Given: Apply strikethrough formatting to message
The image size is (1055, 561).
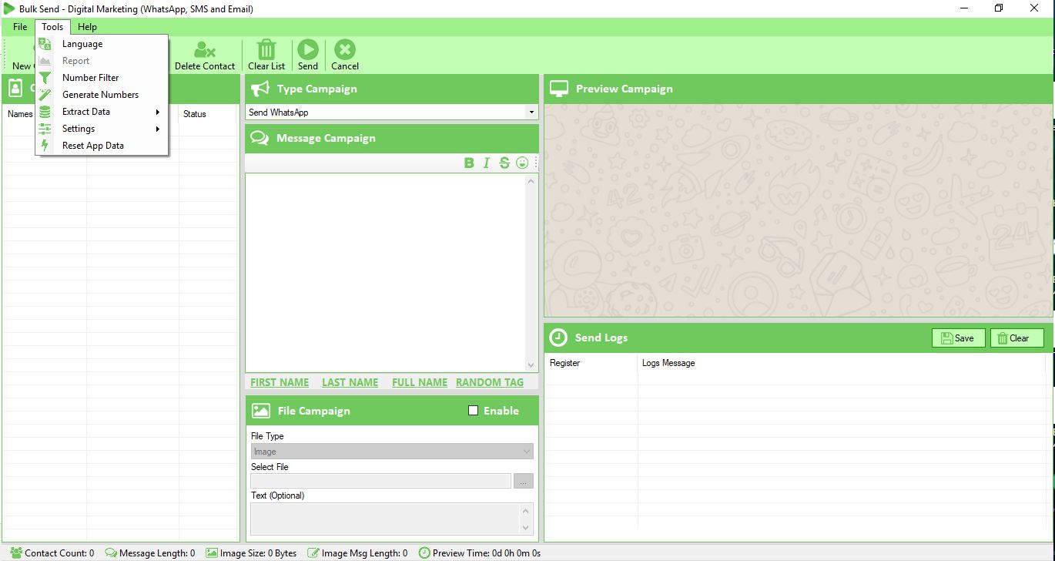Looking at the screenshot, I should click(504, 163).
